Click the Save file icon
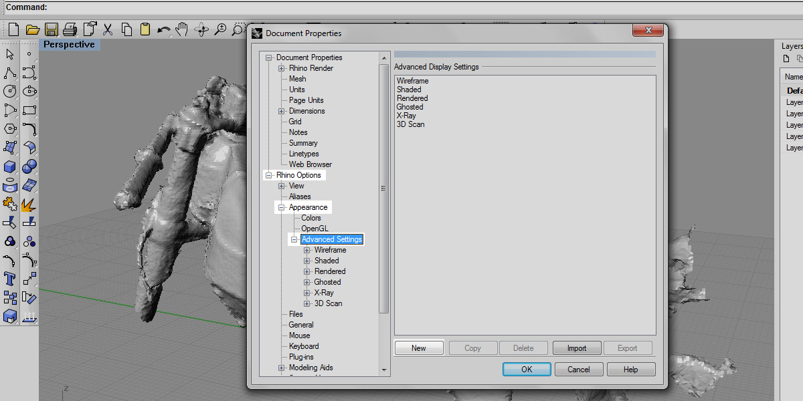Screen dimensions: 803x401 [52, 29]
